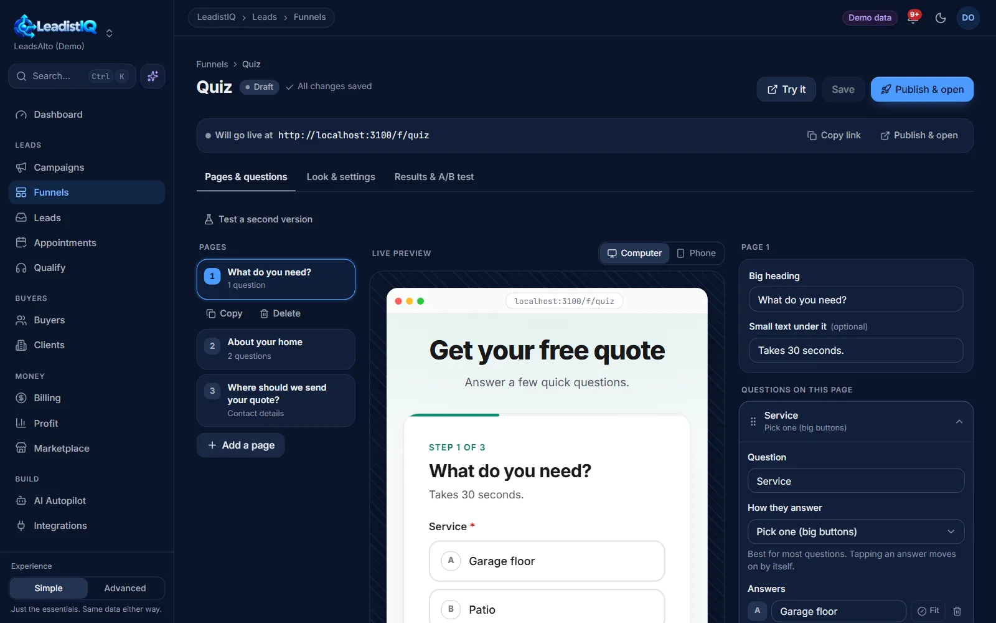Select page 2 About your home

(276, 349)
